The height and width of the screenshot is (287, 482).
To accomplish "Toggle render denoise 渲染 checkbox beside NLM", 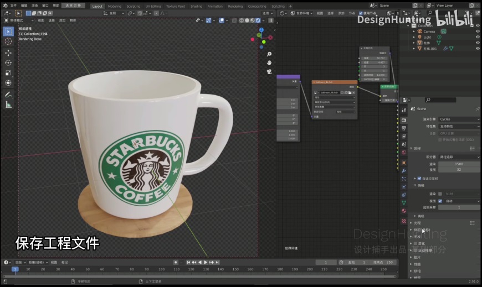I will coord(440,194).
